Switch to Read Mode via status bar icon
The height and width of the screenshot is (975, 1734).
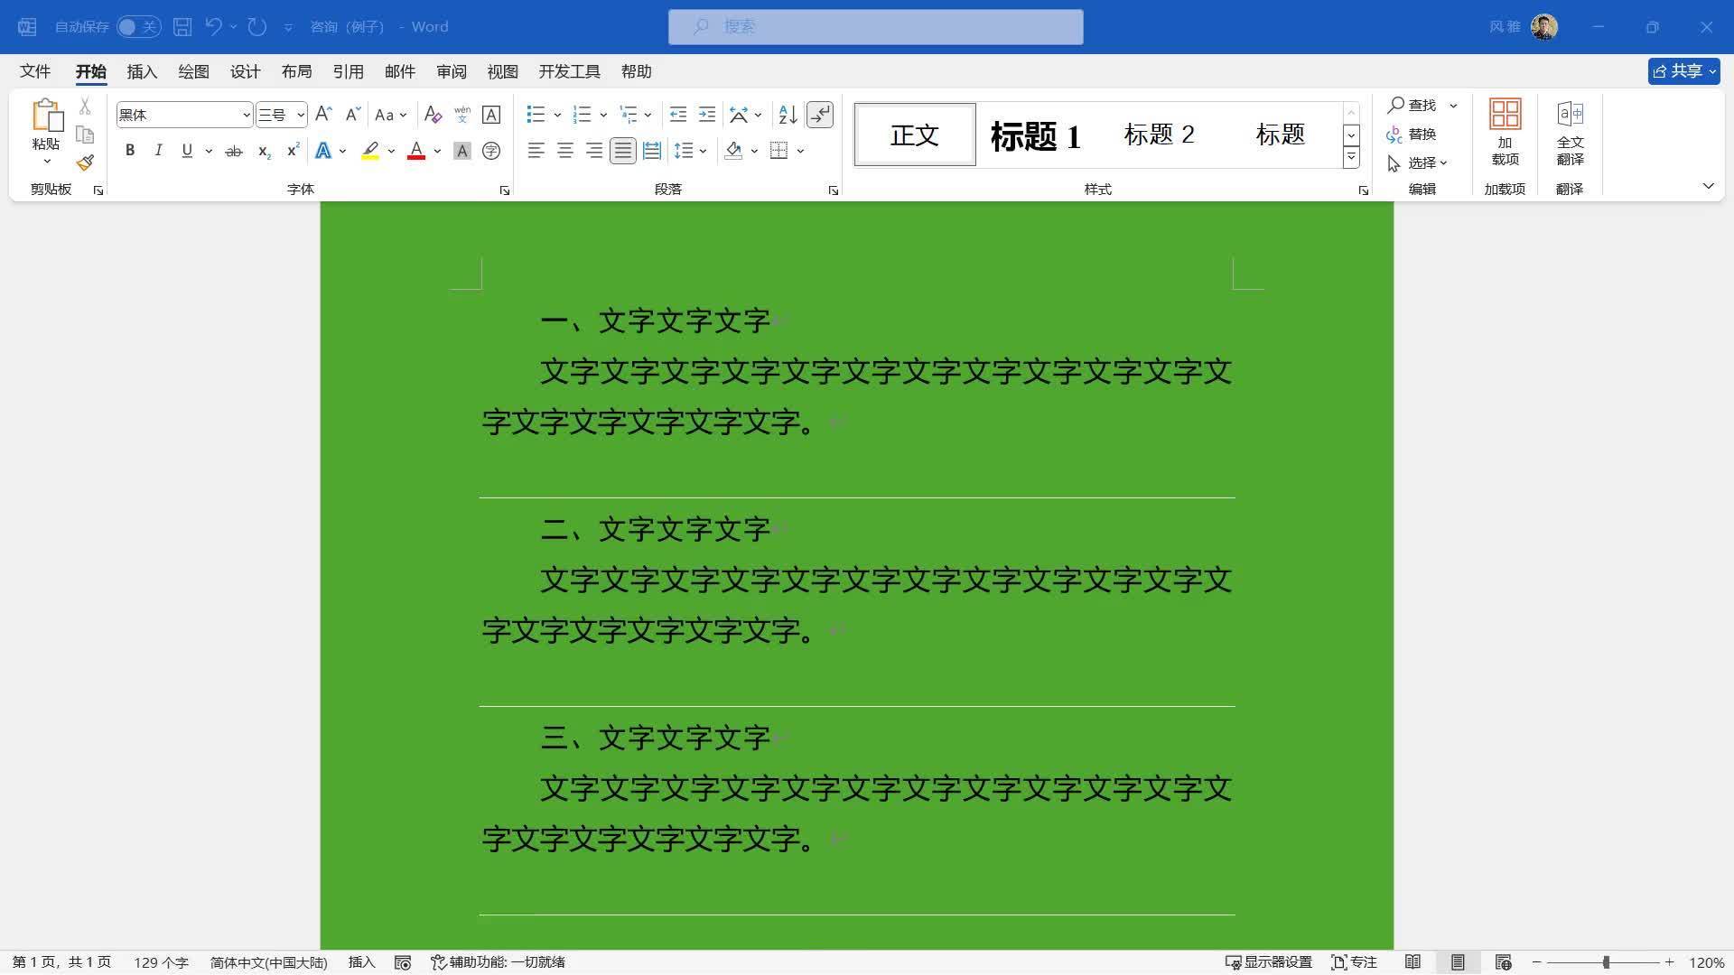click(1415, 962)
